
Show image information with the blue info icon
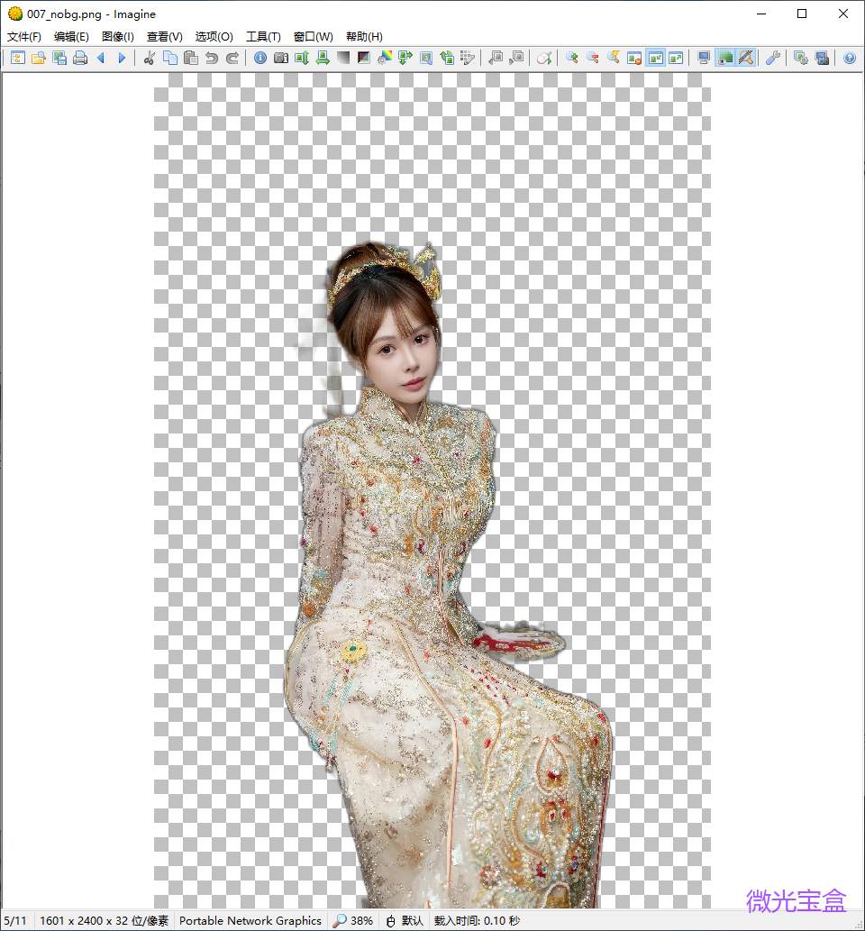tap(260, 58)
